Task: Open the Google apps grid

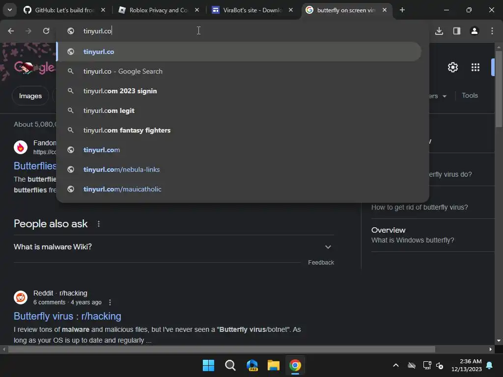Action: tap(475, 67)
